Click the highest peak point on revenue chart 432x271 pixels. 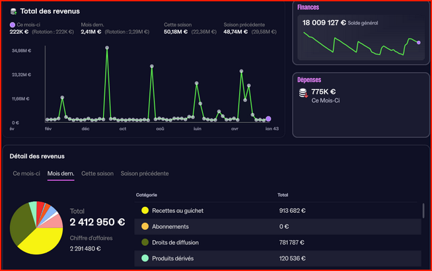[x=107, y=48]
